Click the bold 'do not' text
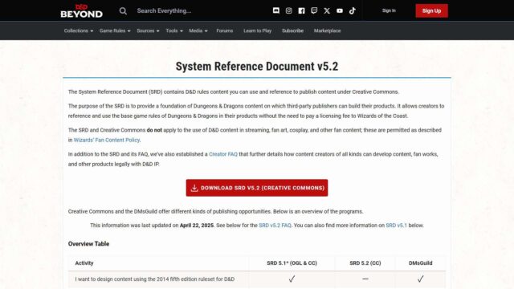Viewport: 514px width, 289px height. point(154,130)
